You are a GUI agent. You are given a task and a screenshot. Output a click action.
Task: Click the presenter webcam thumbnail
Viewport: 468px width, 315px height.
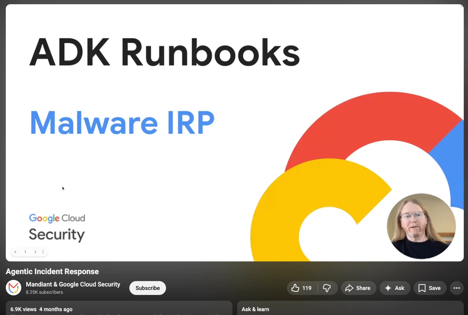(421, 226)
